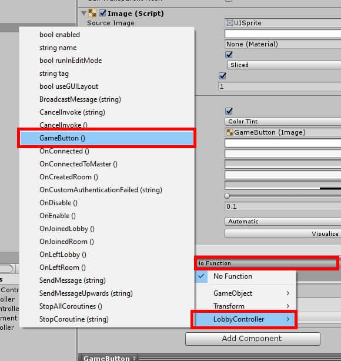Open the No Function dropdown field
This screenshot has height=361, width=341.
(x=267, y=263)
